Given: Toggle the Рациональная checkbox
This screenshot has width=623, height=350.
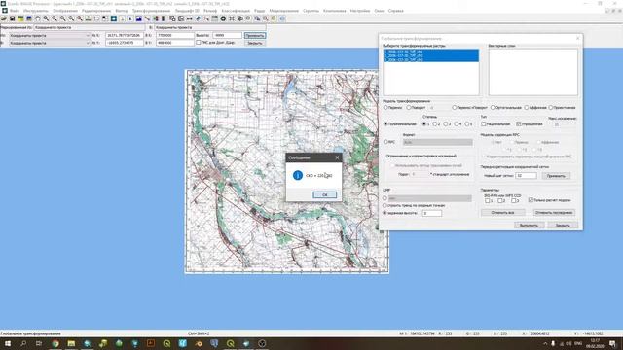Looking at the screenshot, I should click(x=484, y=124).
